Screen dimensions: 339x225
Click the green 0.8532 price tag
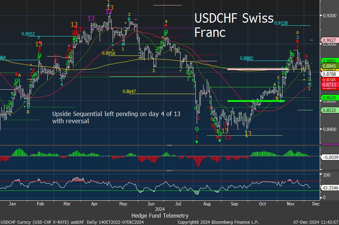[x=329, y=110]
